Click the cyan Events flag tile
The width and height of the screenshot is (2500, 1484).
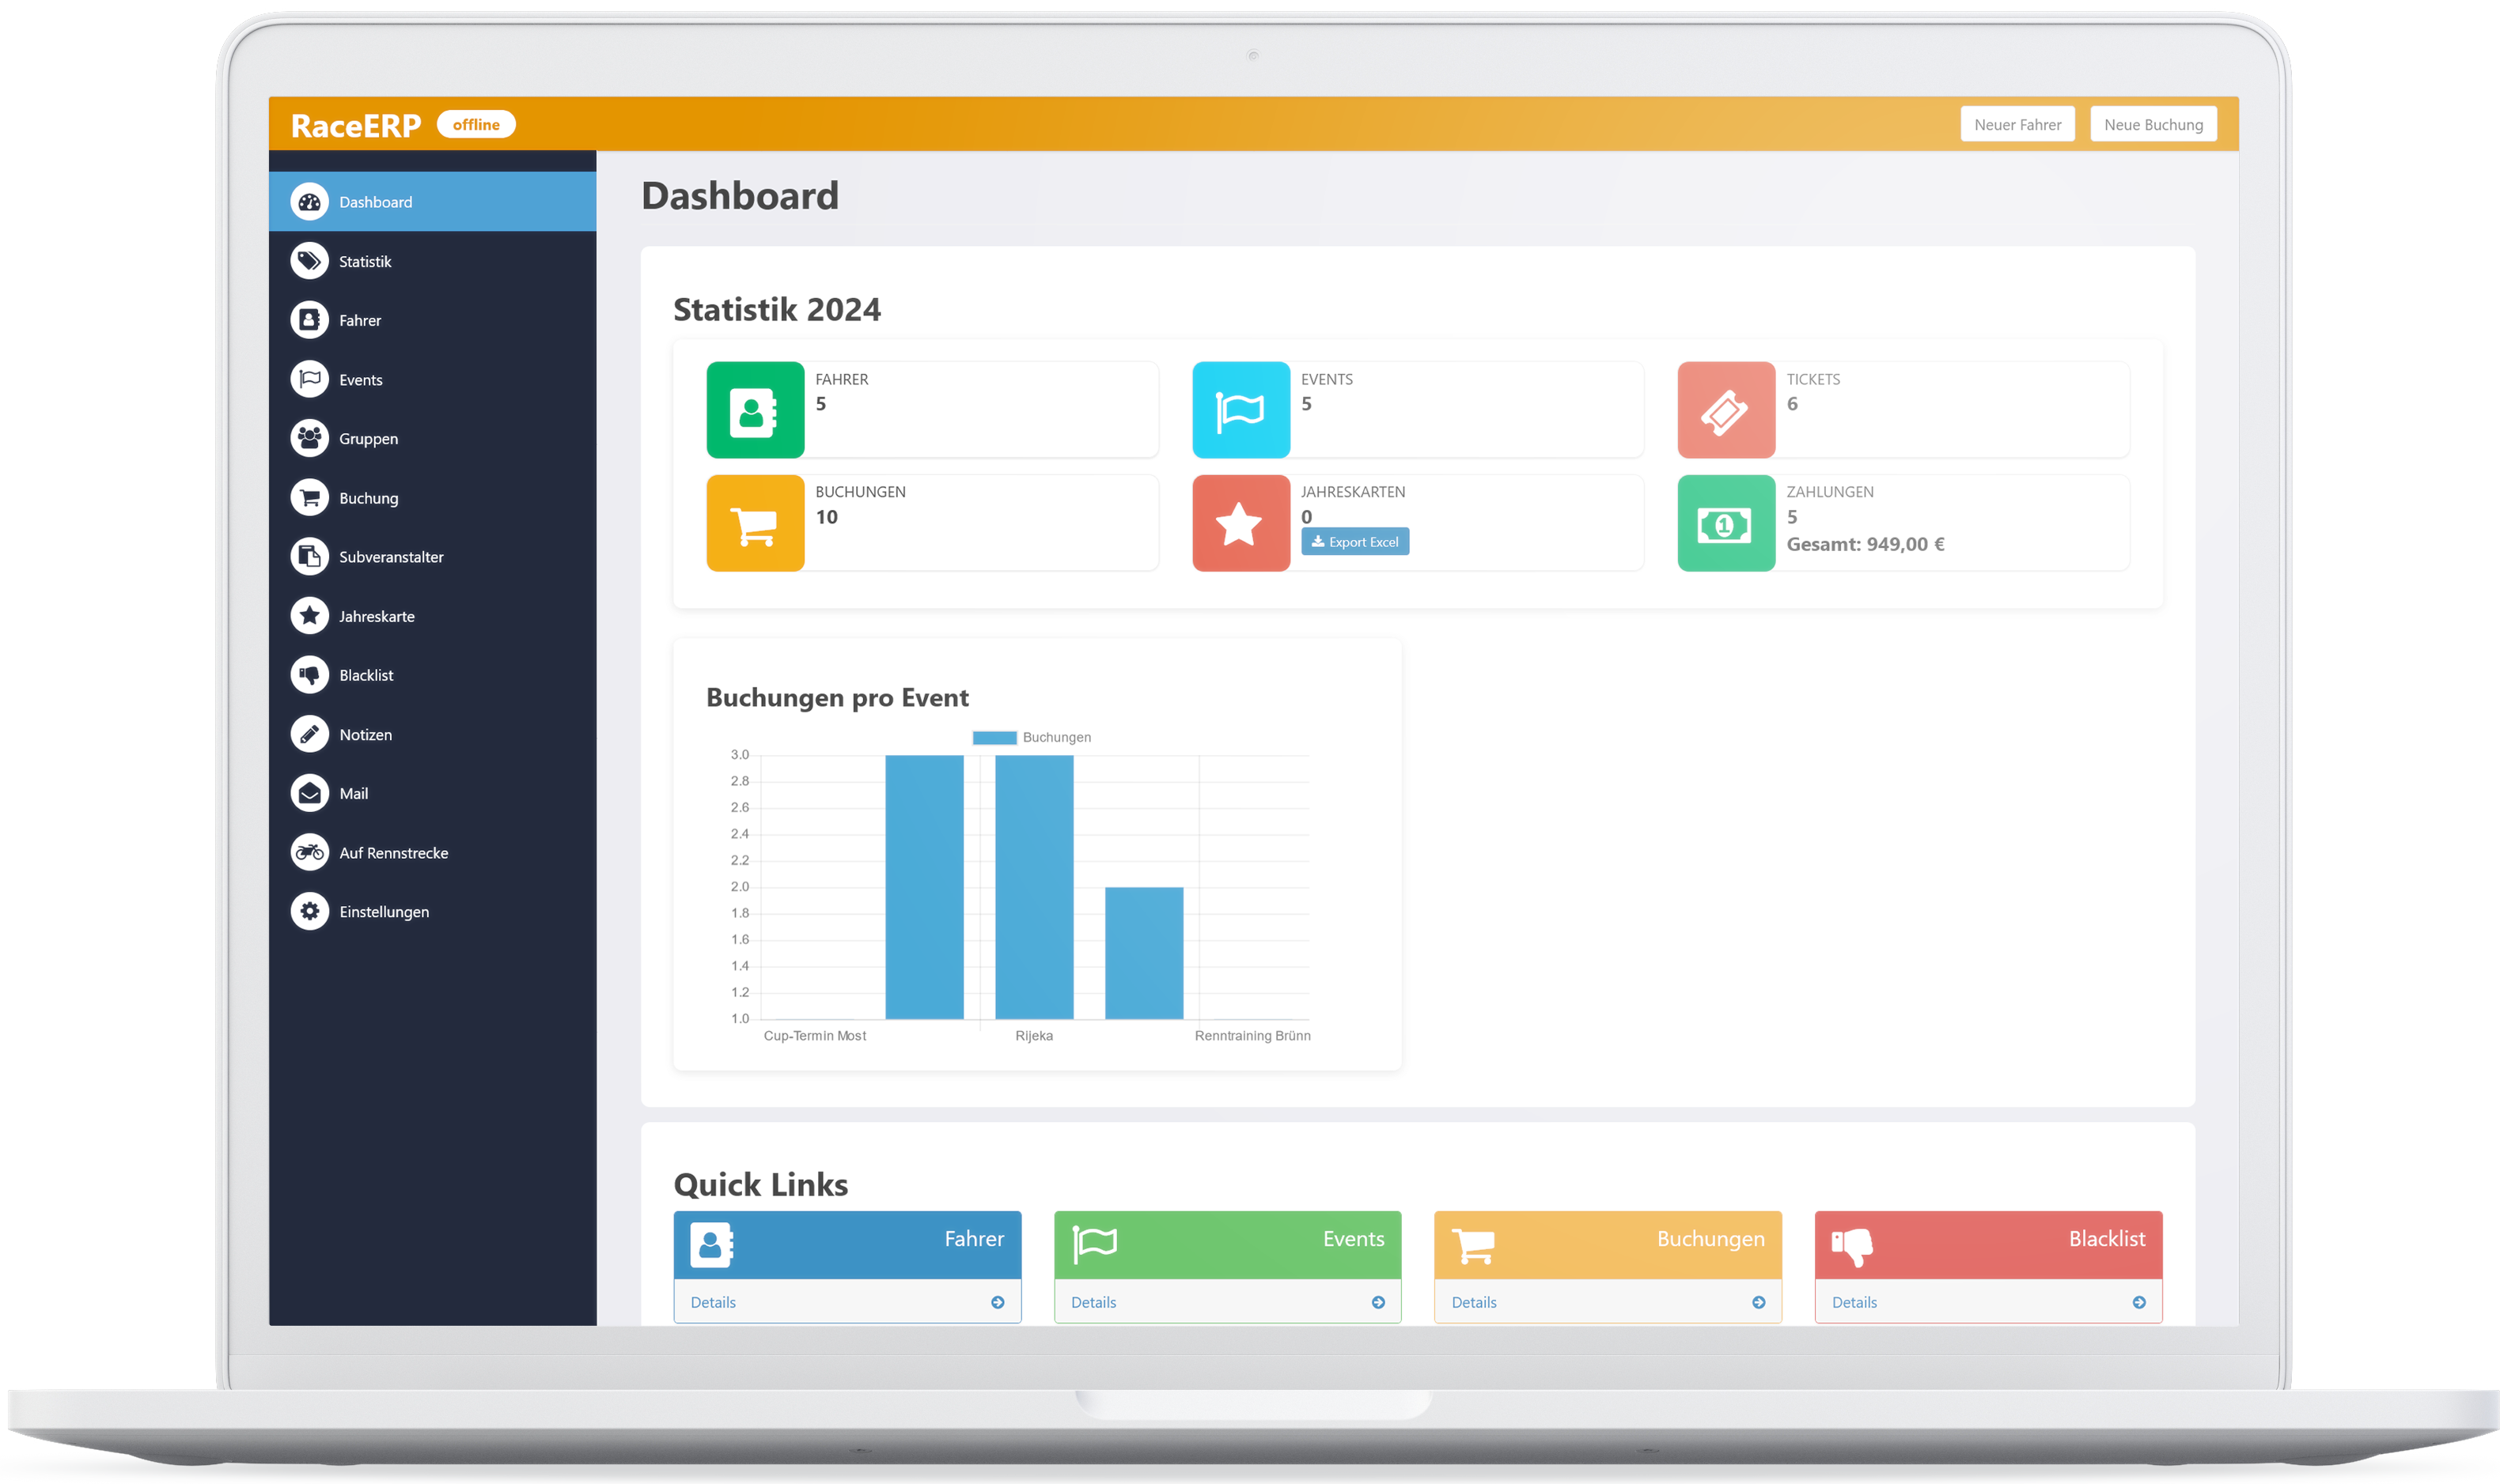[1240, 410]
